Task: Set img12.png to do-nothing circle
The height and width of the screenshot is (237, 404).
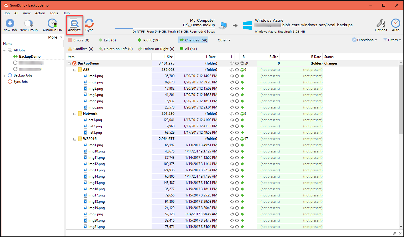Action: point(237,164)
